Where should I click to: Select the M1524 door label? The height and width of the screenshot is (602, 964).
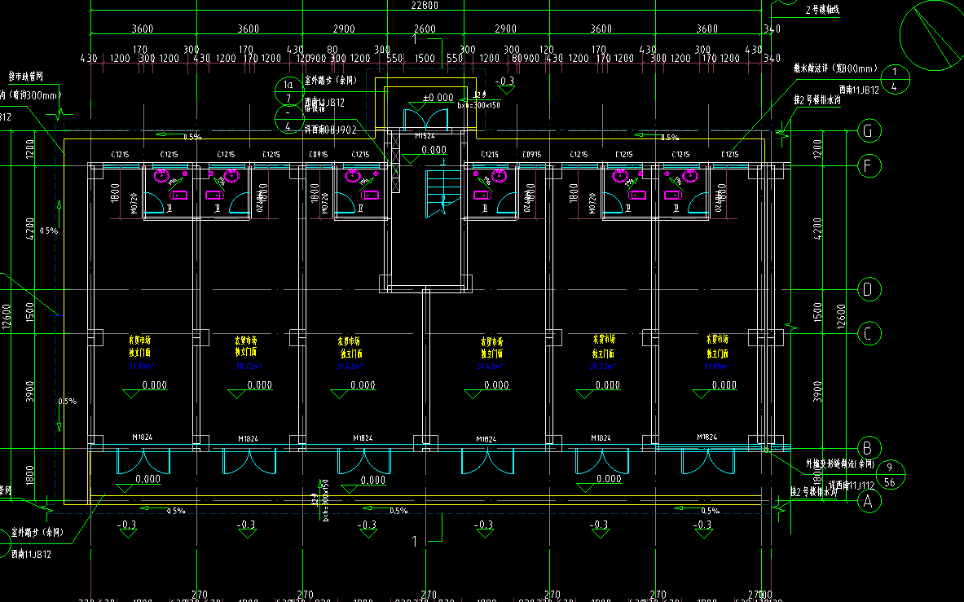(x=425, y=136)
